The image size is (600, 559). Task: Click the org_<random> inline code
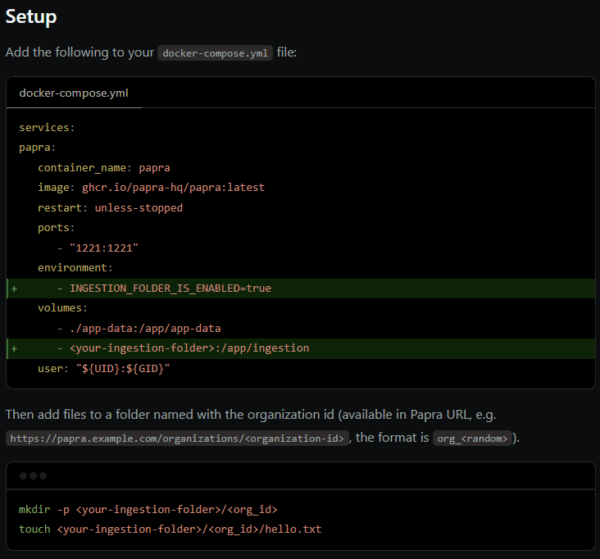coord(472,438)
